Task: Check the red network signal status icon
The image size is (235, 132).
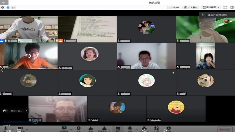Action: click(13, 7)
